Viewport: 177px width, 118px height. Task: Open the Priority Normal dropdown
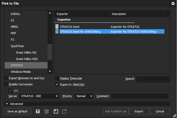point(84,96)
